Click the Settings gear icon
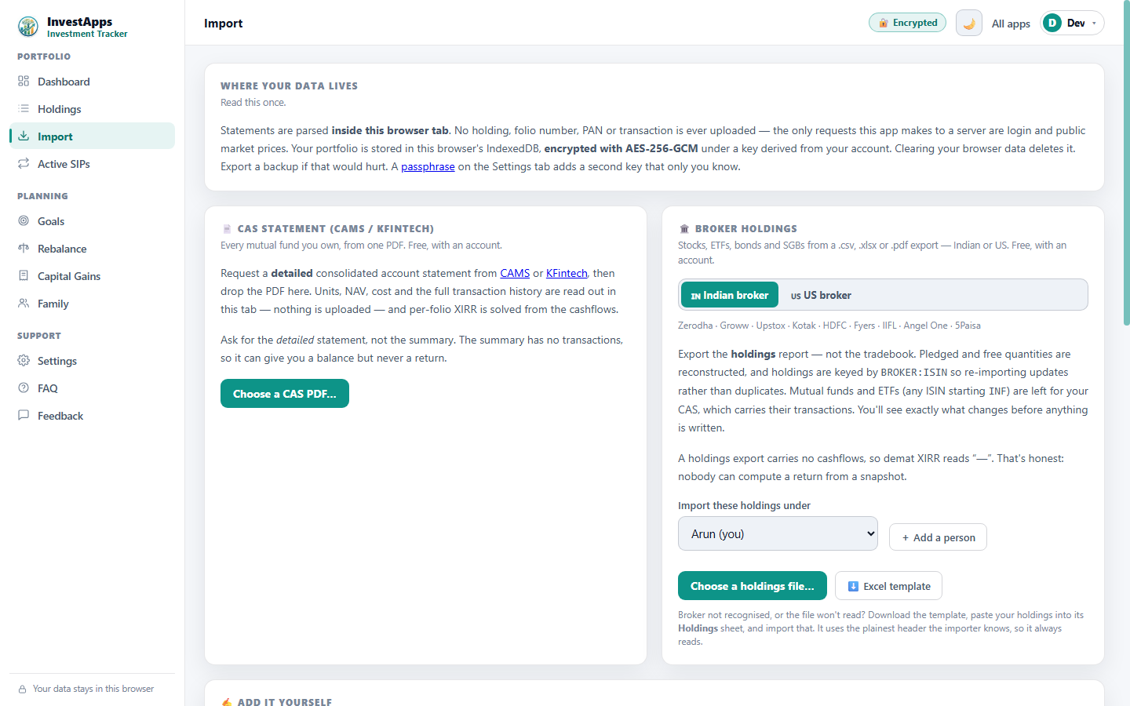 click(x=24, y=360)
